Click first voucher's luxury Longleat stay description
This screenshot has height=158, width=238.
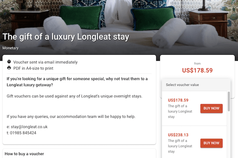click(180, 111)
